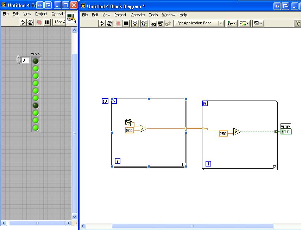Click Run Continuously in Block Diagram toolbar
This screenshot has width=302, height=230.
tap(109, 23)
